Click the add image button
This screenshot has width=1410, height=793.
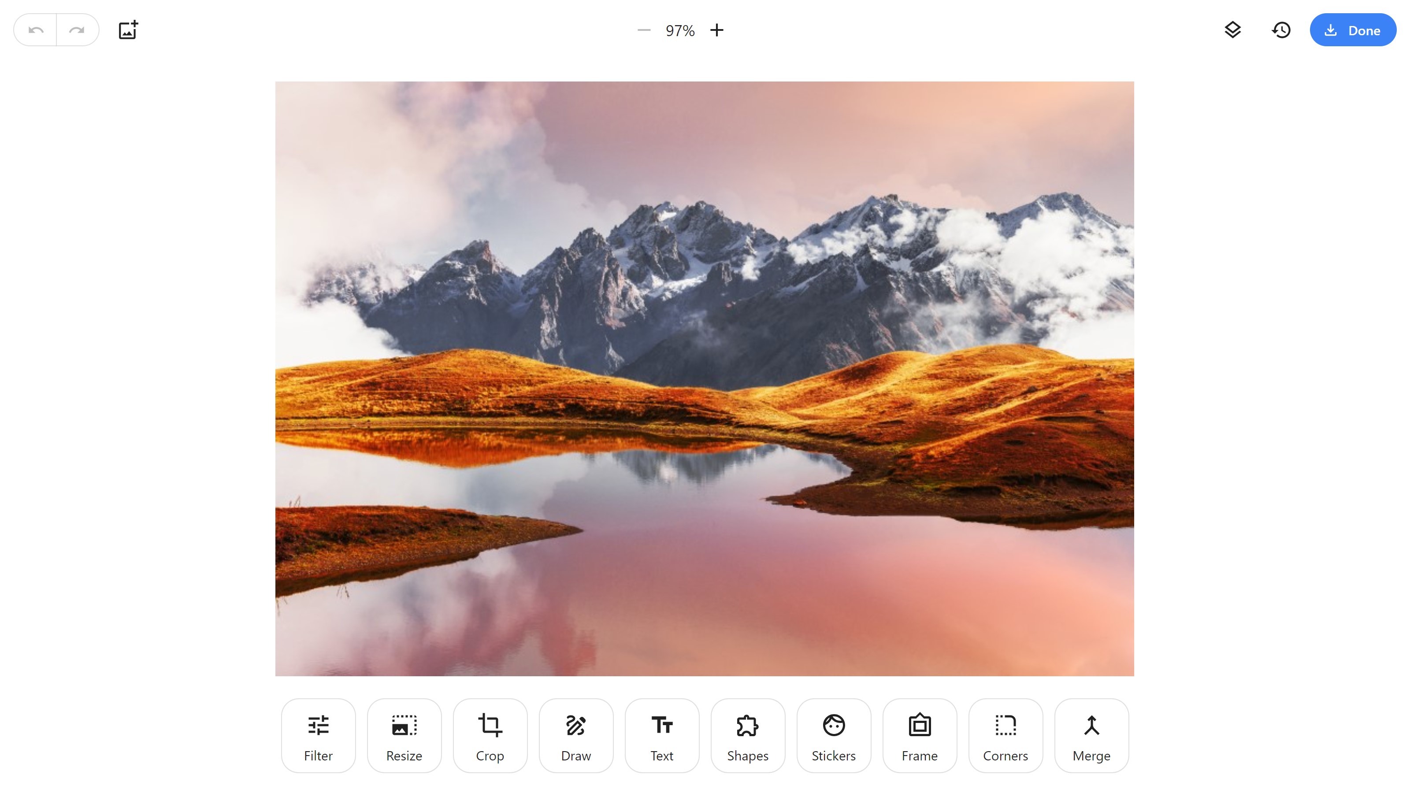click(x=127, y=30)
